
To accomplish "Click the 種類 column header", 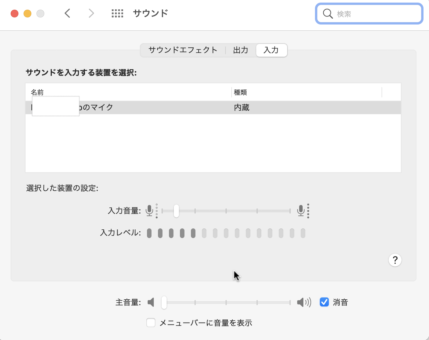I will click(x=241, y=92).
